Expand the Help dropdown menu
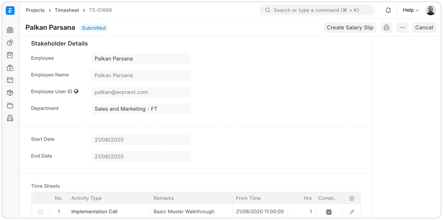Screen dimensions: 443x220 click(x=411, y=10)
